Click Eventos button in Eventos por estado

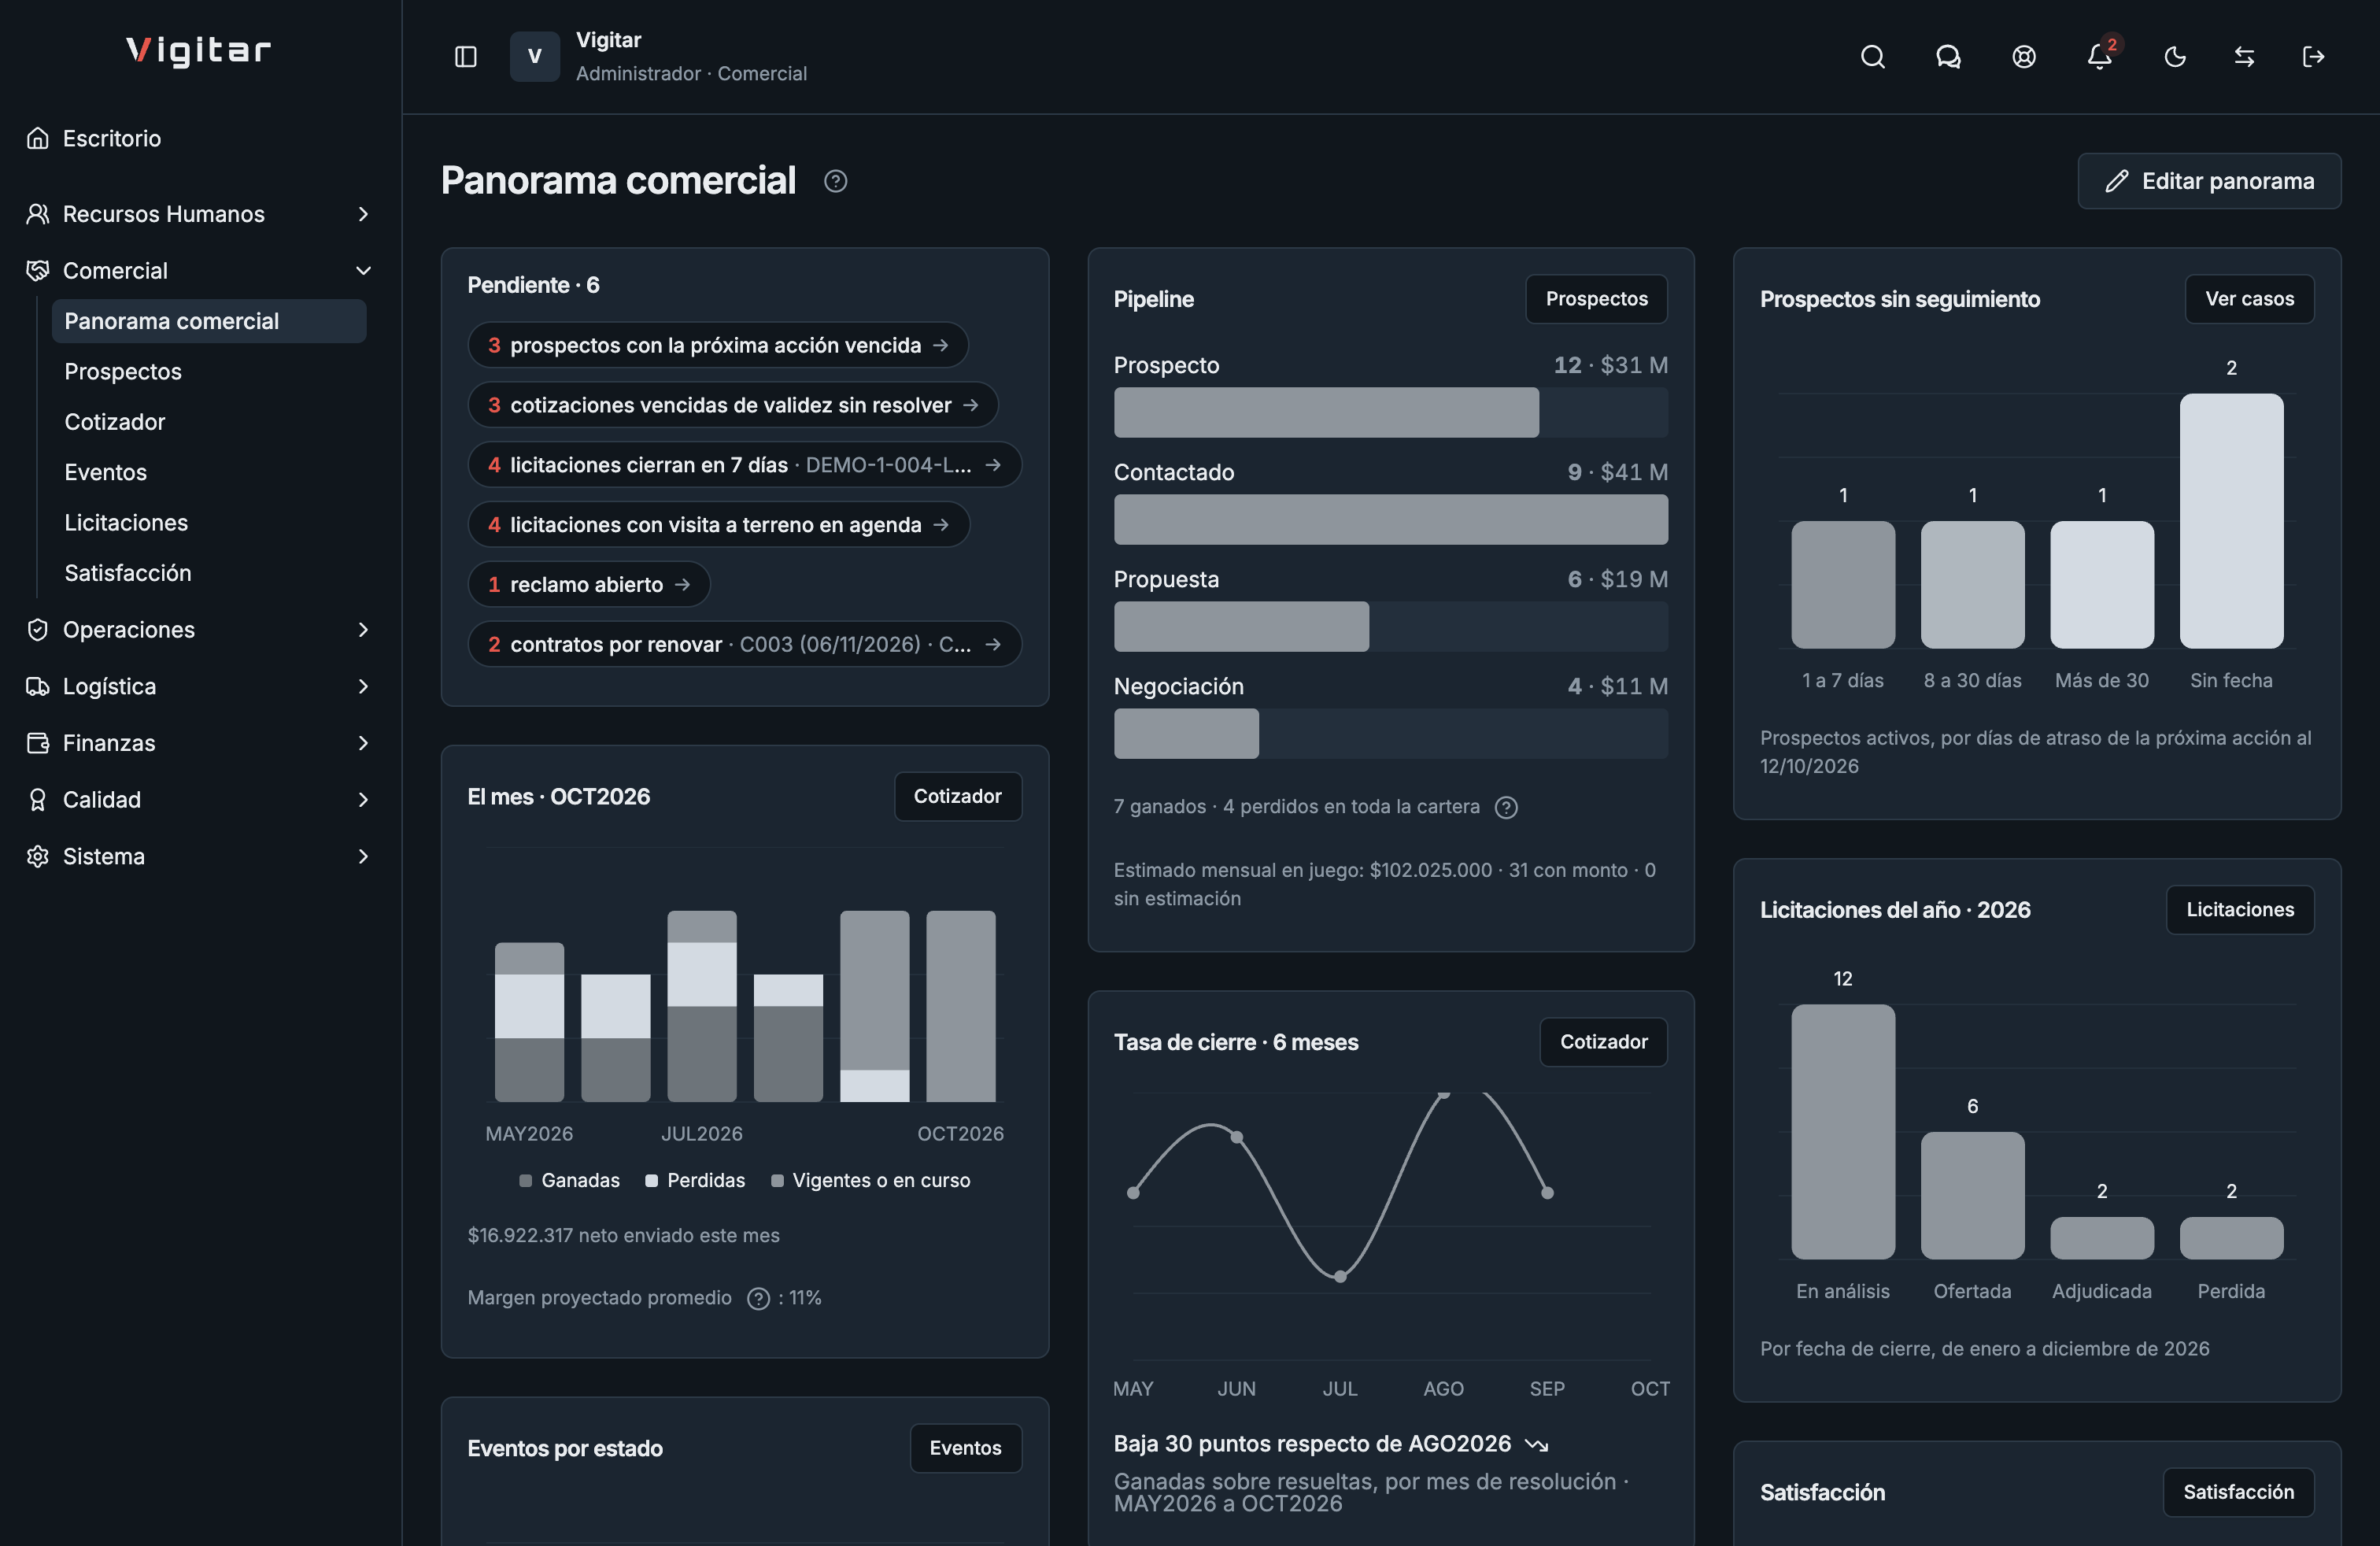click(x=965, y=1448)
